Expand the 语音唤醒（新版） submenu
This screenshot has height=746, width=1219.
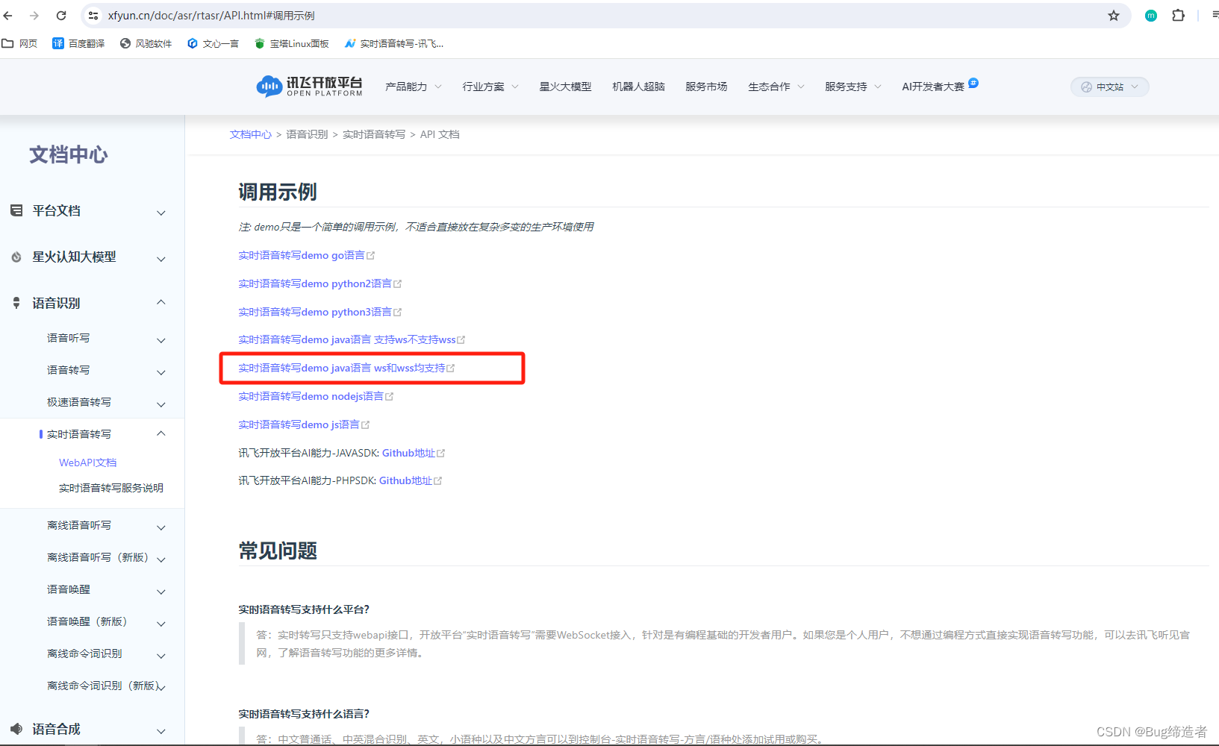point(160,624)
